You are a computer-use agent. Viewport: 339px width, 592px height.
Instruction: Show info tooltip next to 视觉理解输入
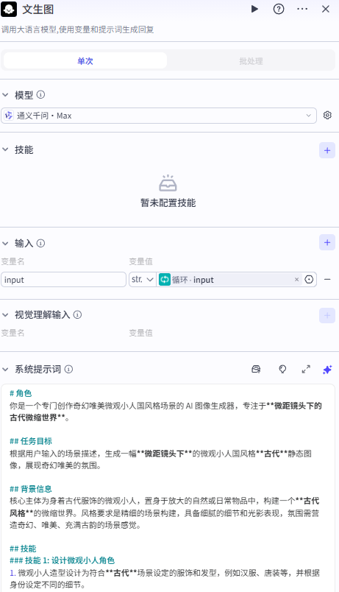(77, 314)
